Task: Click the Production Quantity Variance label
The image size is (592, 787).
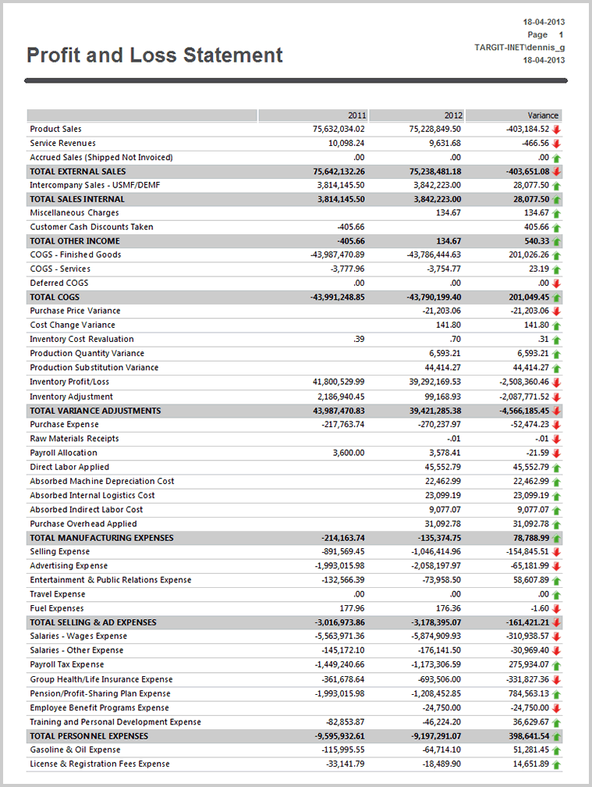Action: tap(87, 354)
